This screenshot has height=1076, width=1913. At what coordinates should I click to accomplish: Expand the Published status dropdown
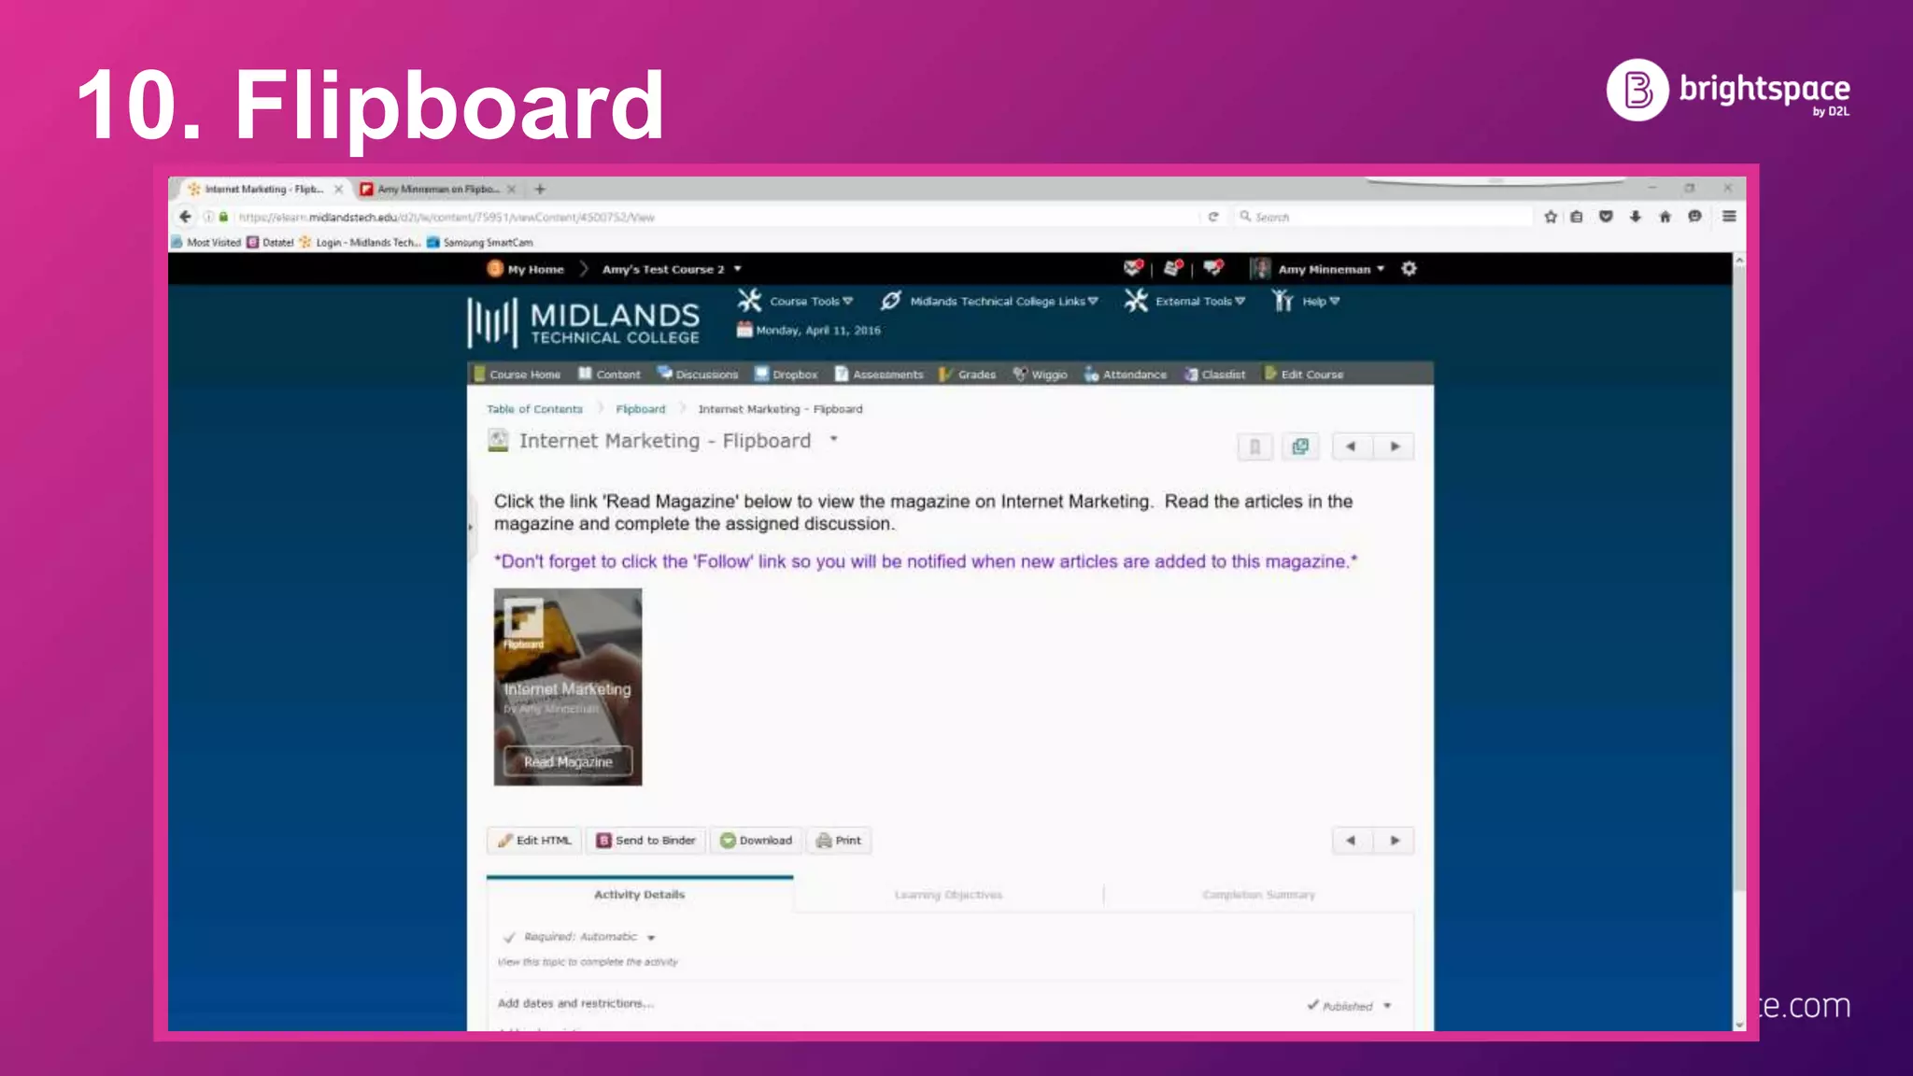[1387, 1006]
